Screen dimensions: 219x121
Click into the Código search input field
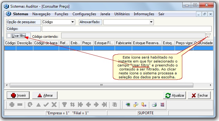pyautogui.click(x=127, y=29)
